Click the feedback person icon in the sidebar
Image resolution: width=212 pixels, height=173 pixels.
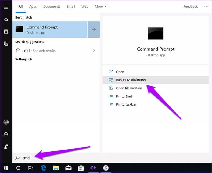[6, 146]
